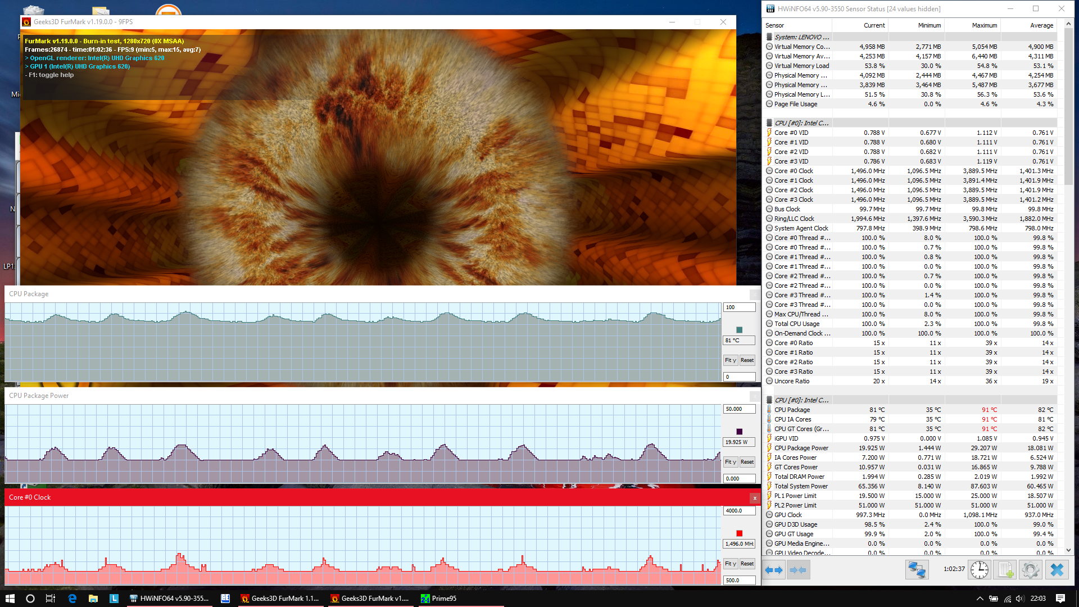Click the CPU Package graph maximum value field
Screen dimensions: 1079x607
pyautogui.click(x=738, y=307)
